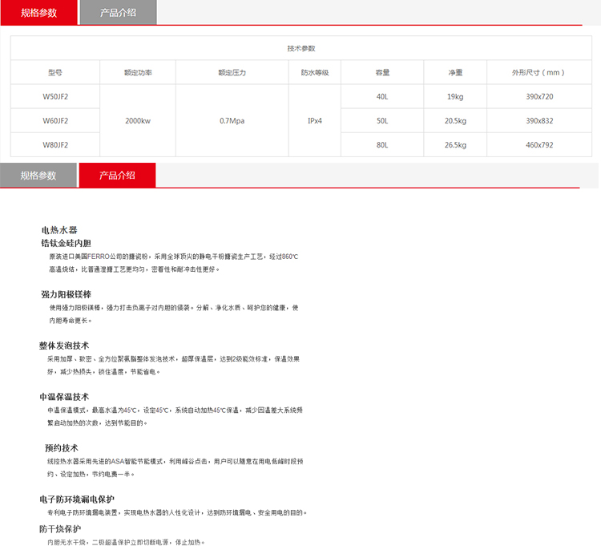Click the 390x832 dimension cell
This screenshot has height=550, width=601.
(x=539, y=120)
